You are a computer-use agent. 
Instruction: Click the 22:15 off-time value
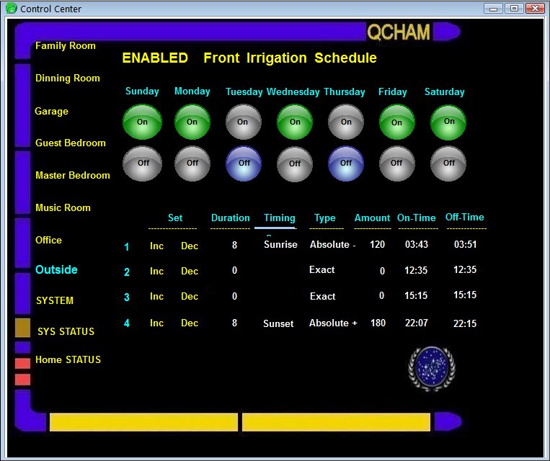[465, 323]
